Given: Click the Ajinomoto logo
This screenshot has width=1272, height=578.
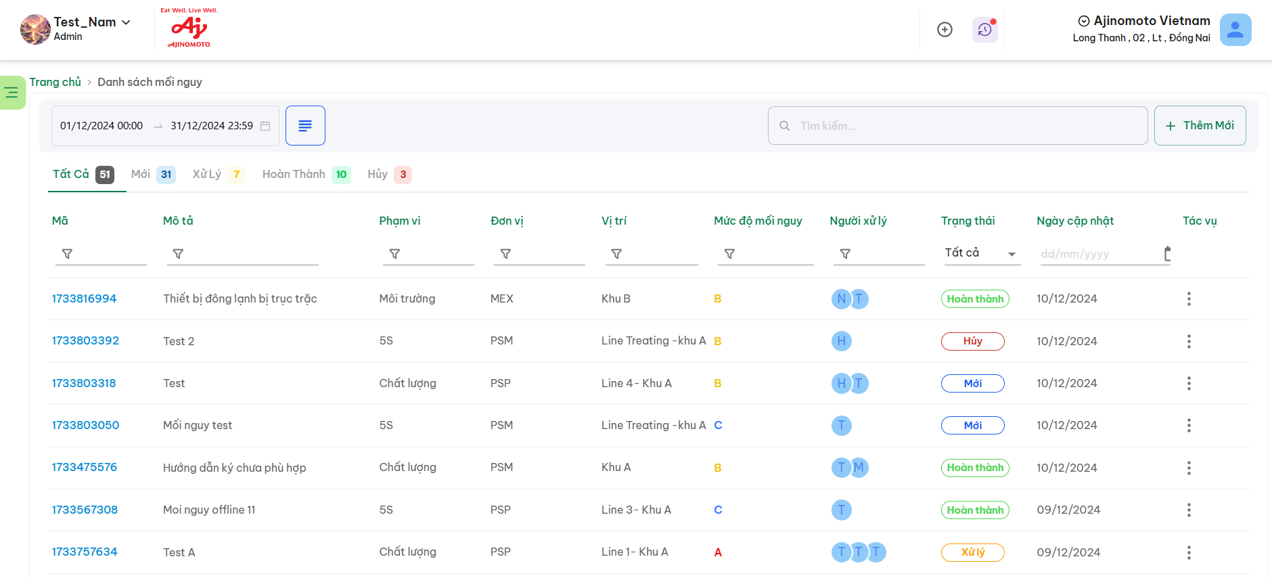Looking at the screenshot, I should [189, 28].
